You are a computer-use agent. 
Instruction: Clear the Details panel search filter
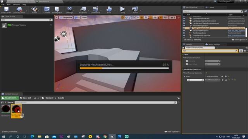coord(236,51)
